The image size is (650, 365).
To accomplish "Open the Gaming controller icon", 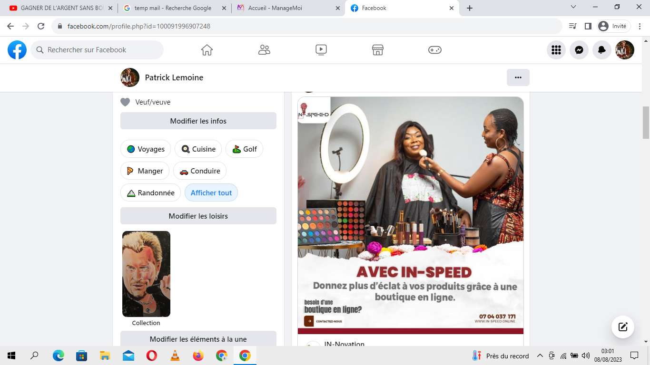I will [x=434, y=50].
